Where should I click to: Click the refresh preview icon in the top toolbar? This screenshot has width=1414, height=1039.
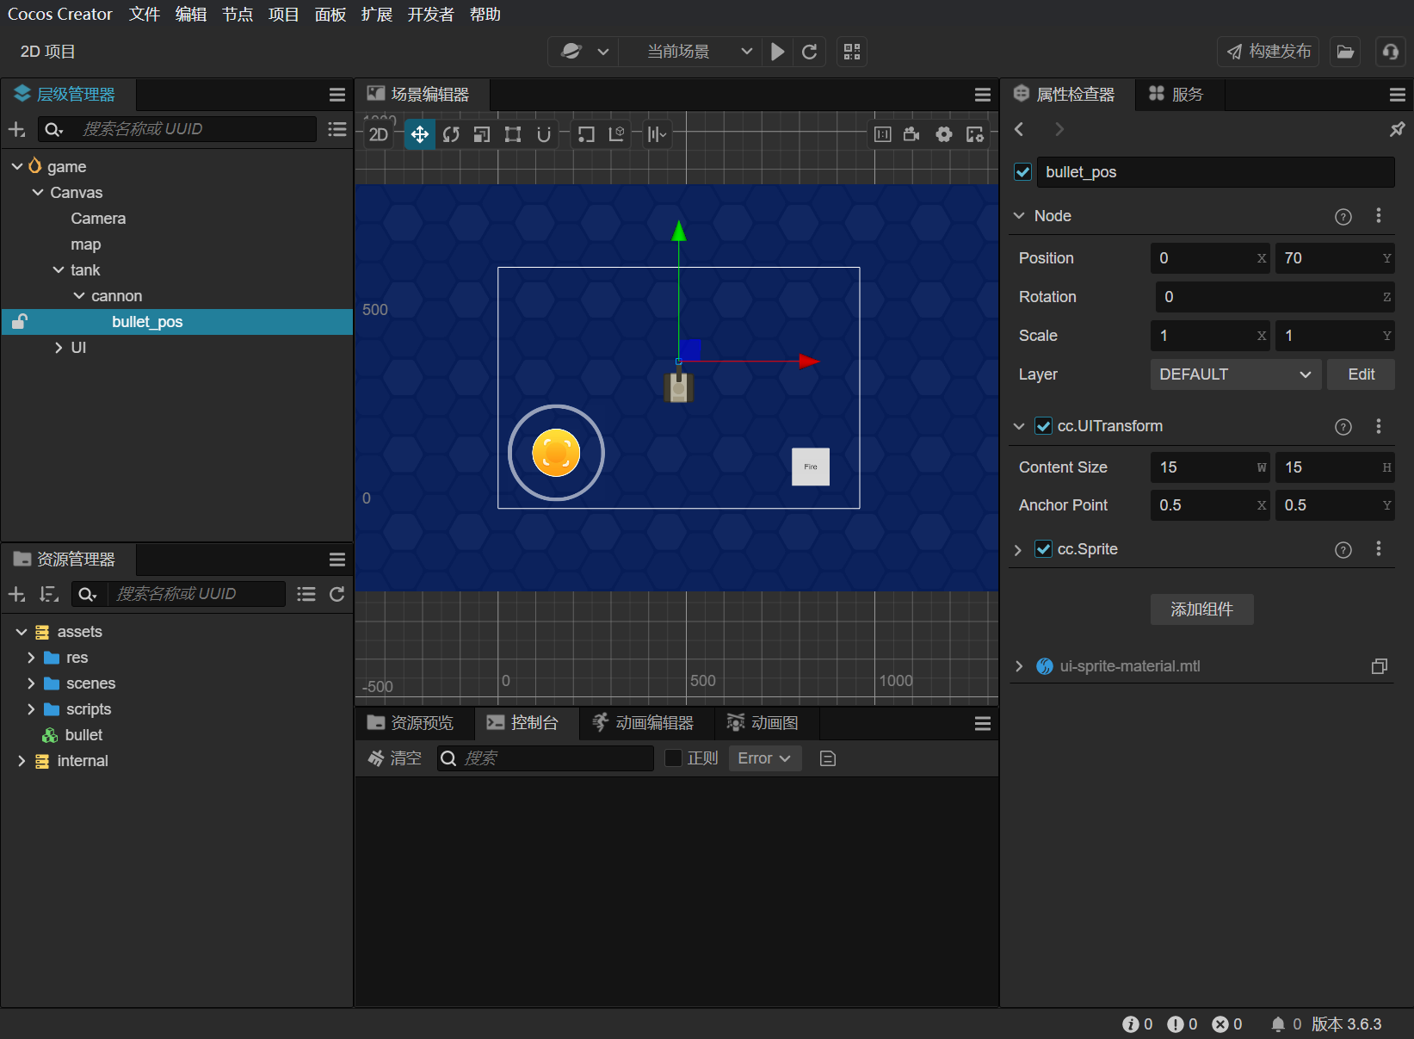809,52
